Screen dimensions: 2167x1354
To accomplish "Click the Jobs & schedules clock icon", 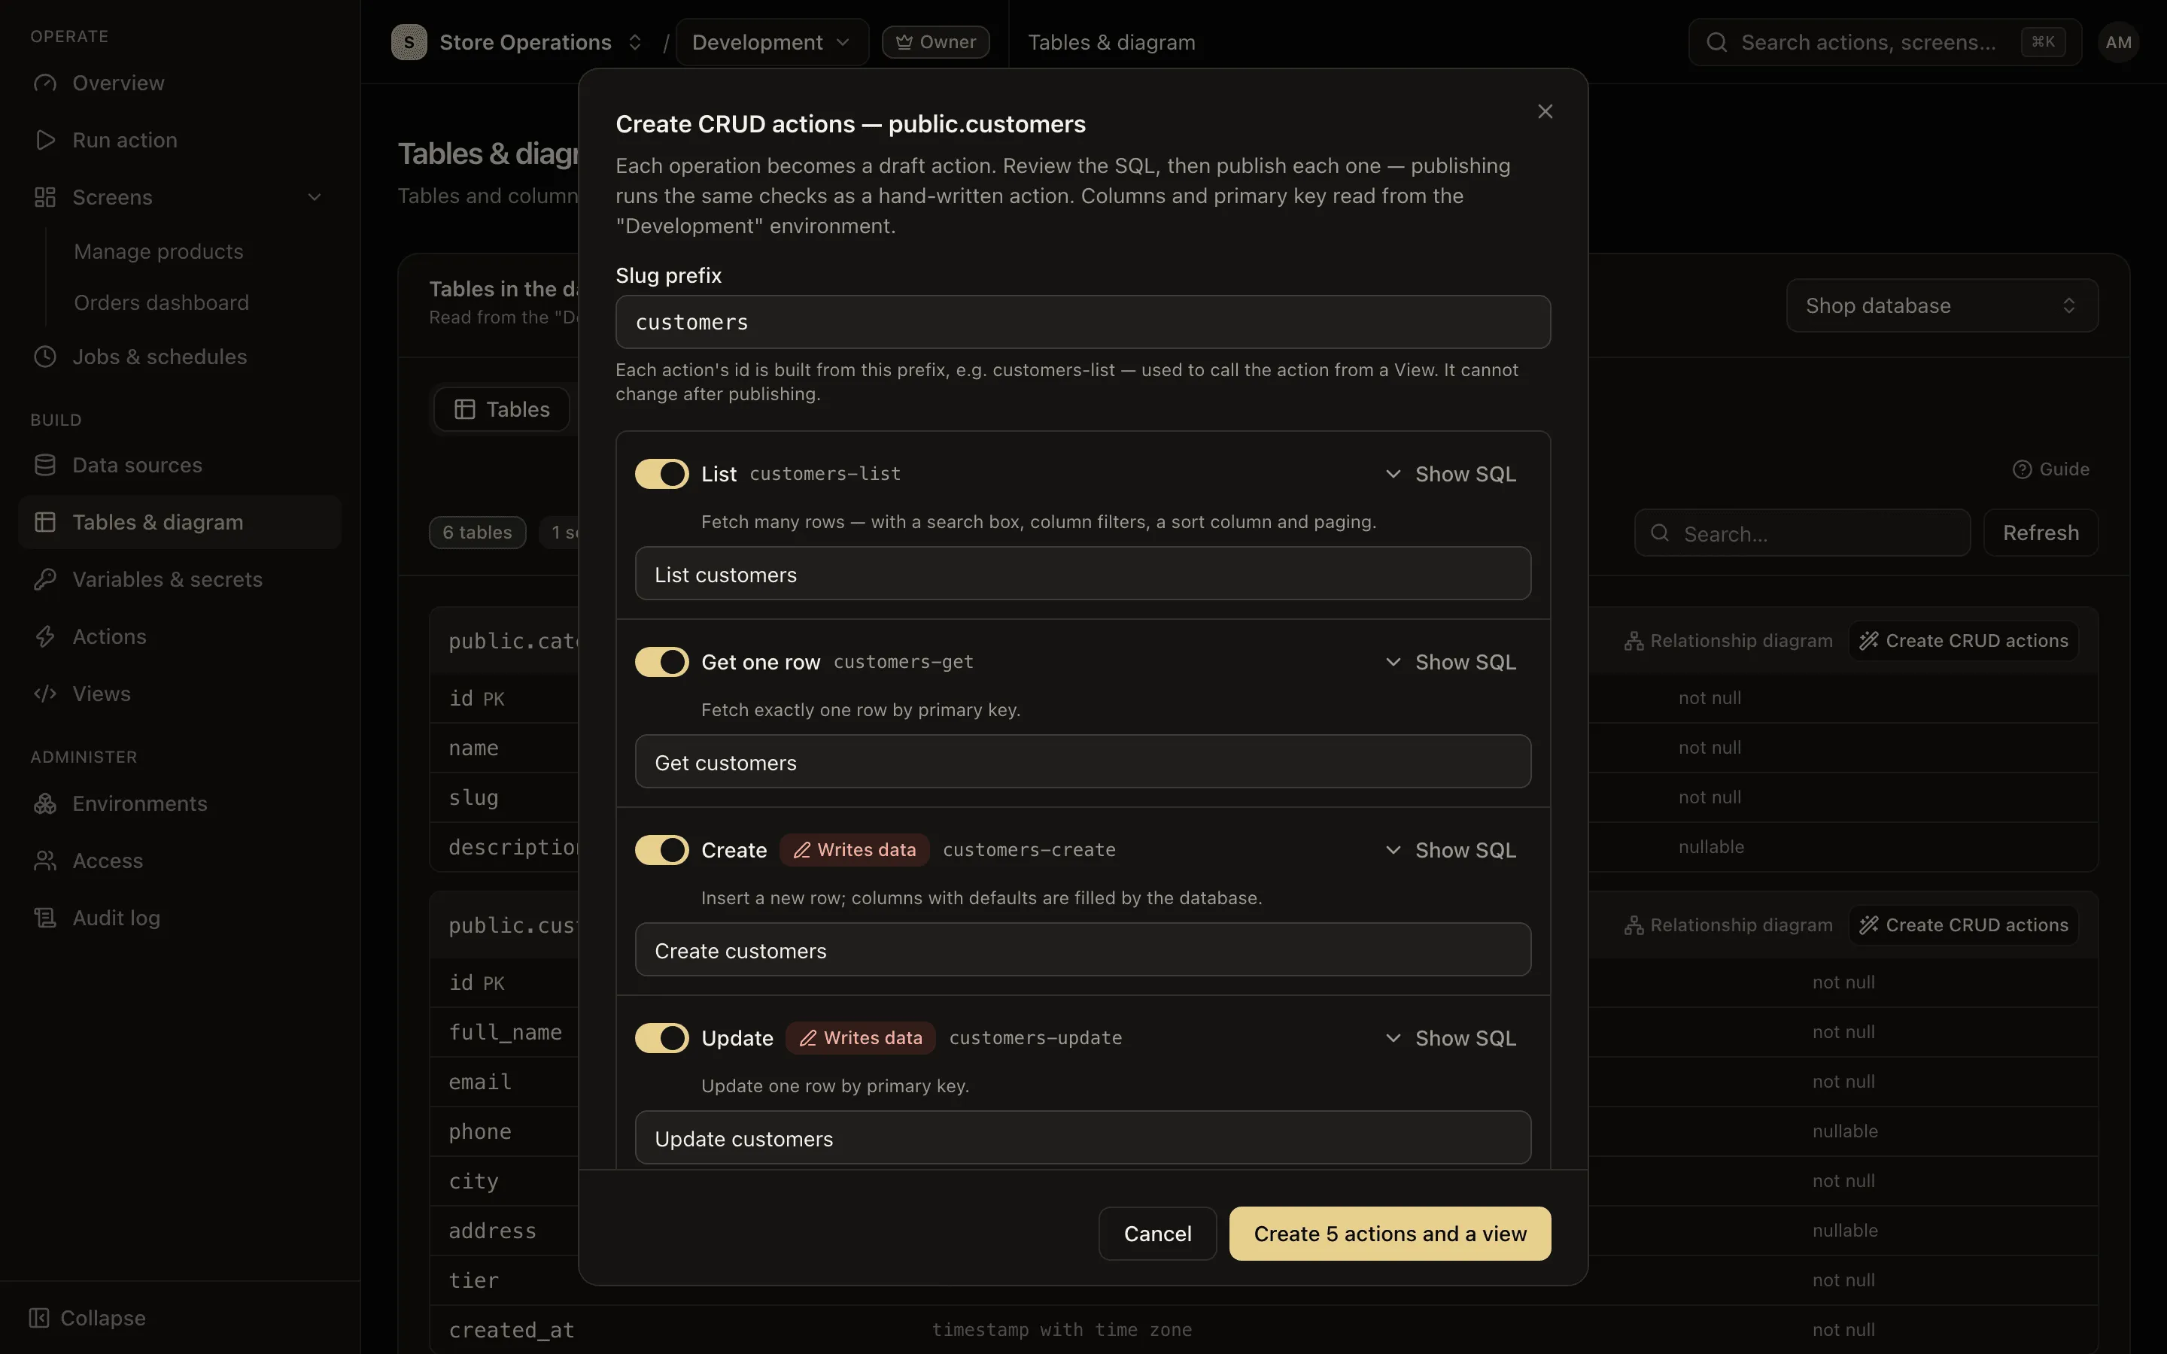I will (45, 357).
